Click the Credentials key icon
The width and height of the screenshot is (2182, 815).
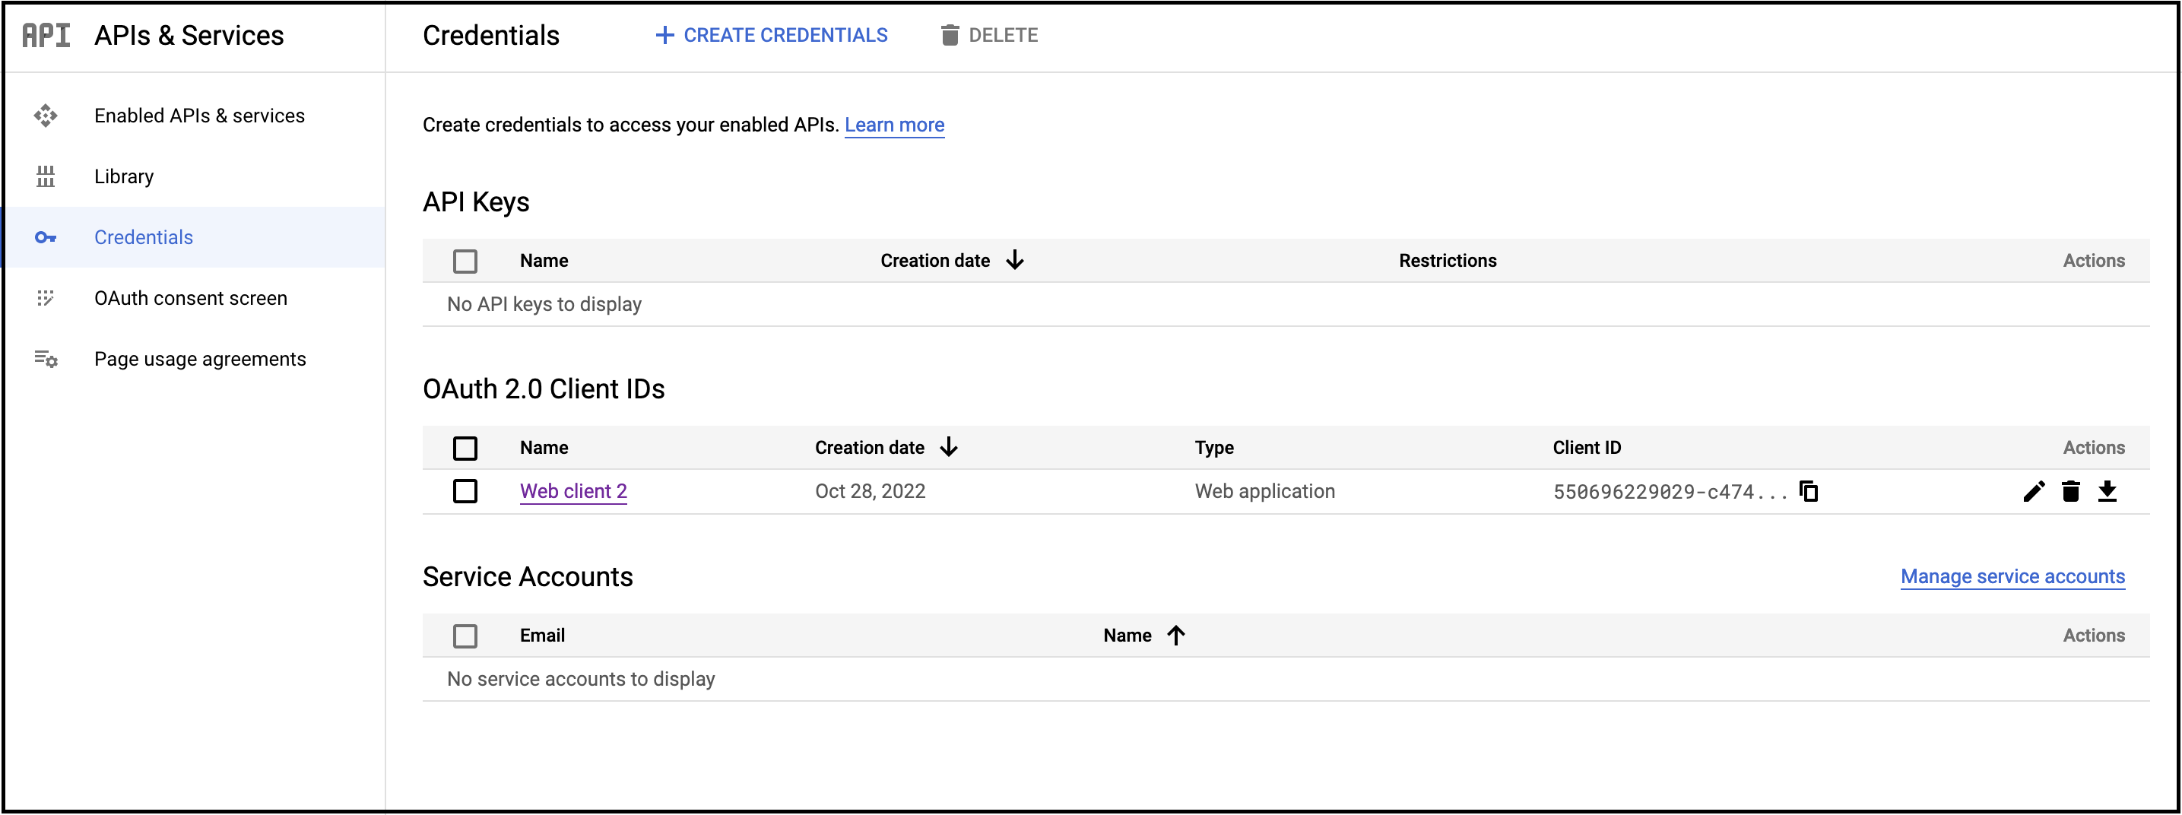(x=46, y=237)
